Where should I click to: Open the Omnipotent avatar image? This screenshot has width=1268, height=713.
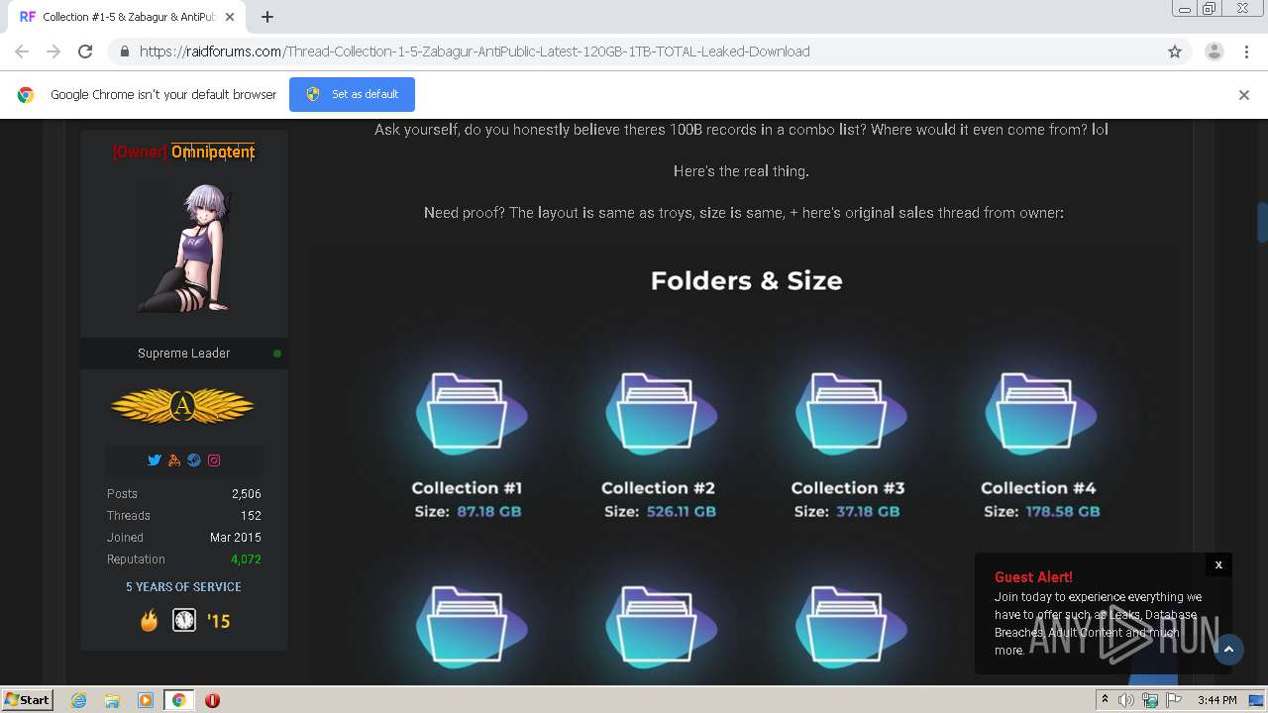tap(184, 248)
